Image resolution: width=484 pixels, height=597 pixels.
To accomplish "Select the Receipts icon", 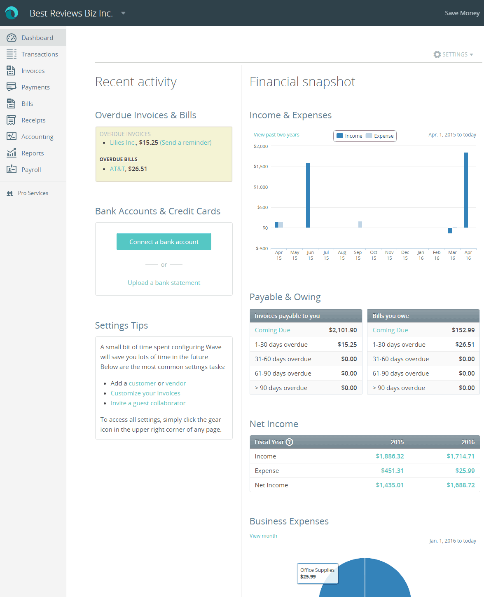I will 11,120.
